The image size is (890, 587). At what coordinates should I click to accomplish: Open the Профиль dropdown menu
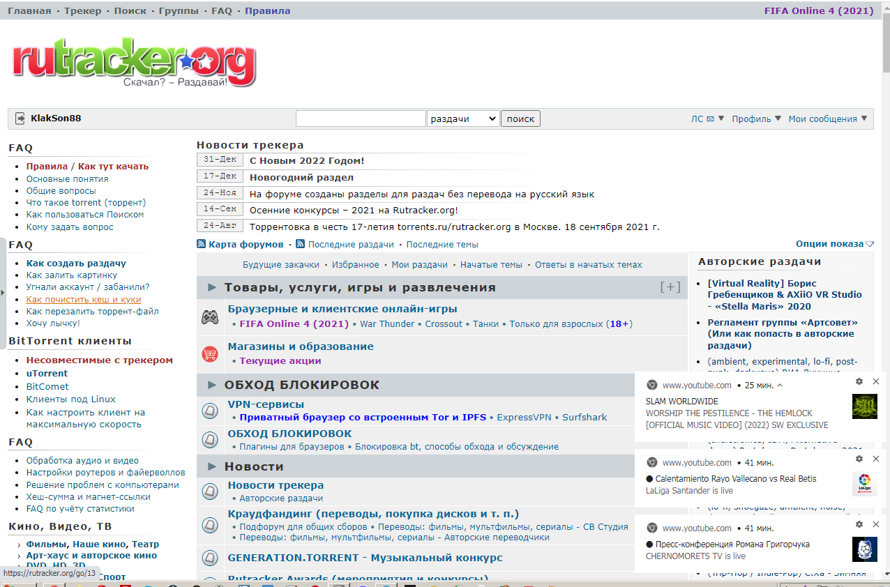(757, 119)
